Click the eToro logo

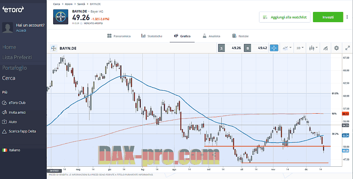[x=13, y=10]
